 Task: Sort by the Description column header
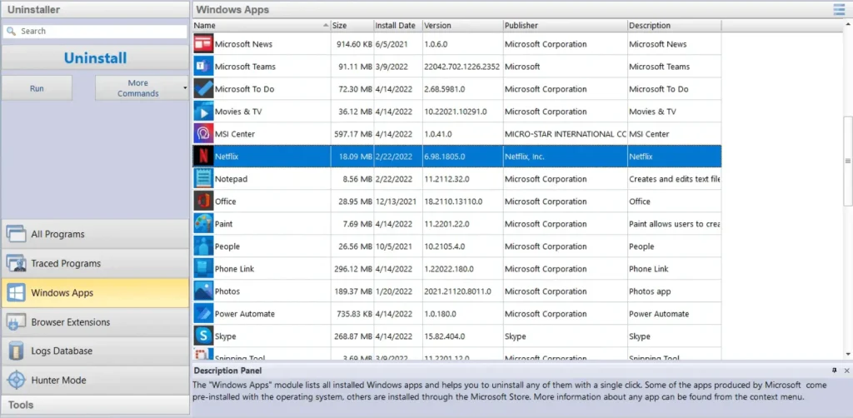[675, 26]
